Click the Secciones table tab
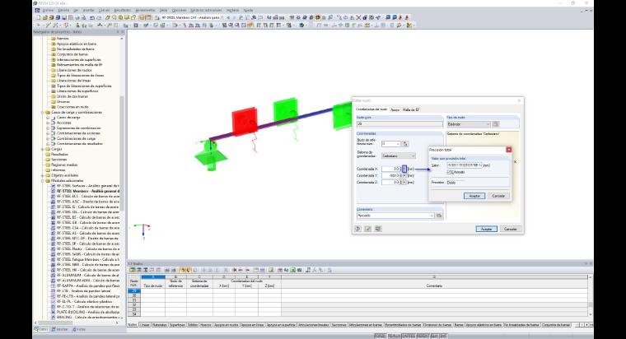Image resolution: width=626 pixels, height=339 pixels. click(339, 325)
